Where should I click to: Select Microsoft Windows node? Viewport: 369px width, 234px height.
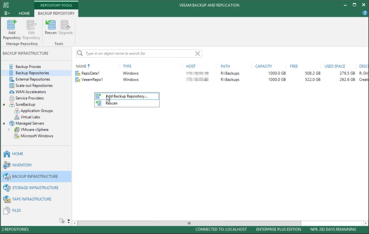[37, 136]
